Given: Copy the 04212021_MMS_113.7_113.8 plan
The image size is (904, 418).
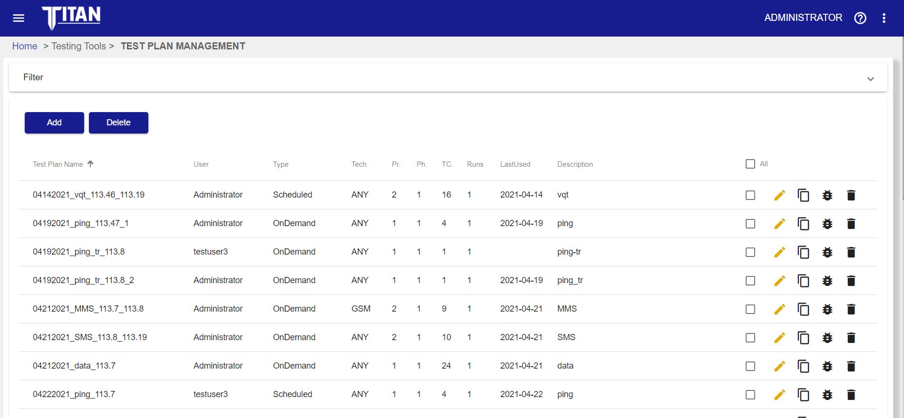Looking at the screenshot, I should pyautogui.click(x=803, y=309).
